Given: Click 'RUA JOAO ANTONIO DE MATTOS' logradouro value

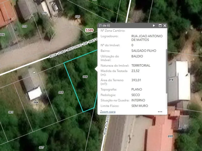Looking at the screenshot, I should coord(147,38).
